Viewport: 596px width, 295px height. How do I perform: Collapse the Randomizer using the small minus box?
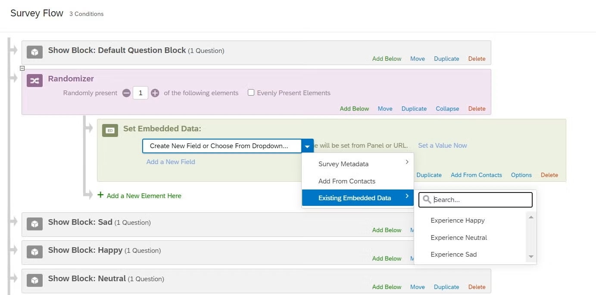tap(22, 68)
